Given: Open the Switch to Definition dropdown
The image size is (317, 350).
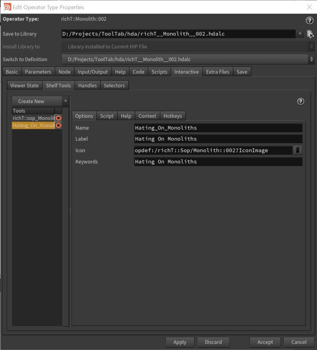Looking at the screenshot, I should tap(312, 60).
